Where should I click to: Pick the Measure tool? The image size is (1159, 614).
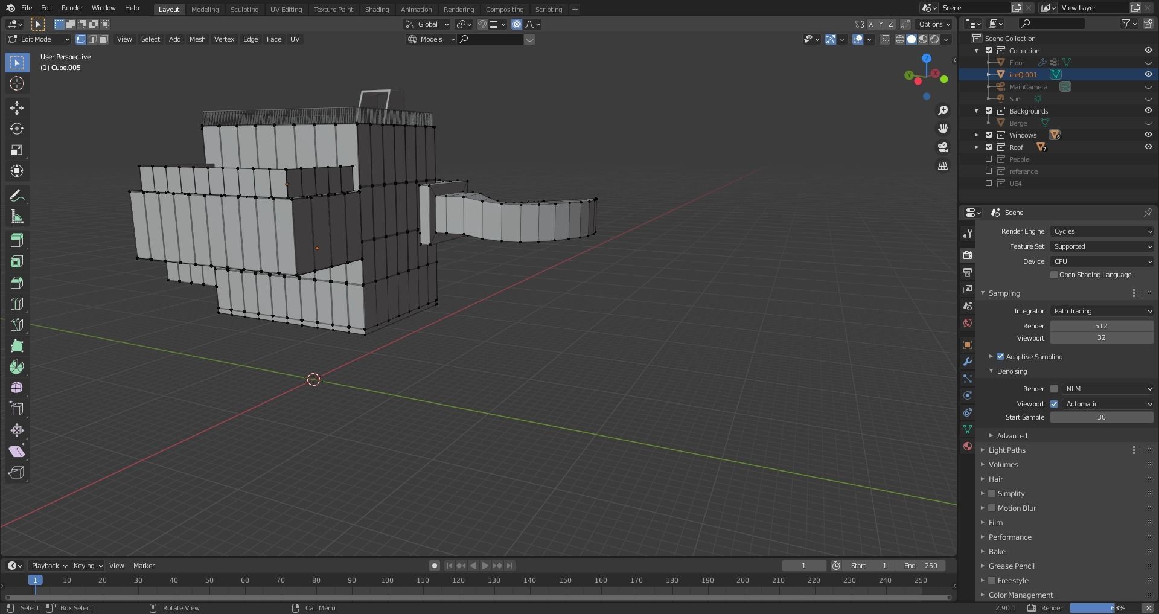tap(17, 217)
